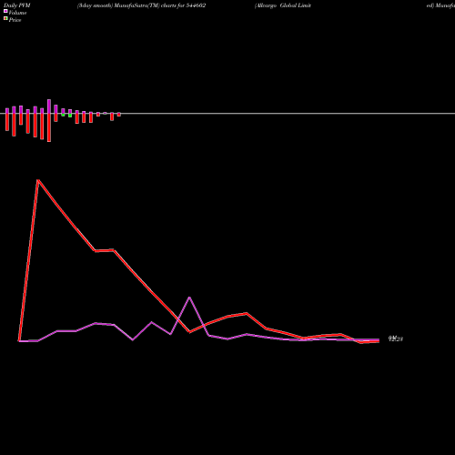
Task: Click the tallest magenta-red bar in histogram
Action: click(x=49, y=120)
